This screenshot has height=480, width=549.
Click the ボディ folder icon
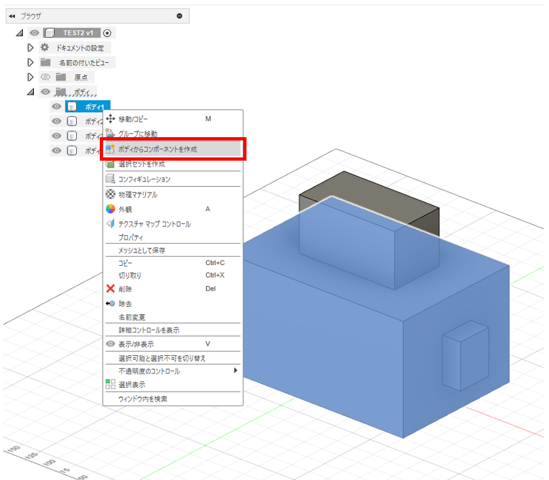(61, 92)
